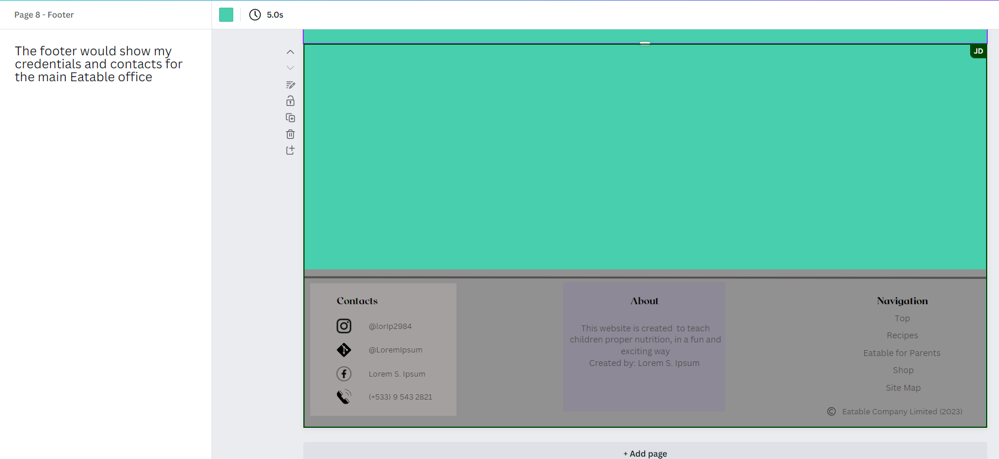Screen dimensions: 999x459
Task: Duplicate page using the copy icon
Action: tap(290, 118)
